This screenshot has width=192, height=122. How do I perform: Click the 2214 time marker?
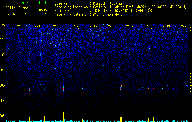[x=75, y=26]
